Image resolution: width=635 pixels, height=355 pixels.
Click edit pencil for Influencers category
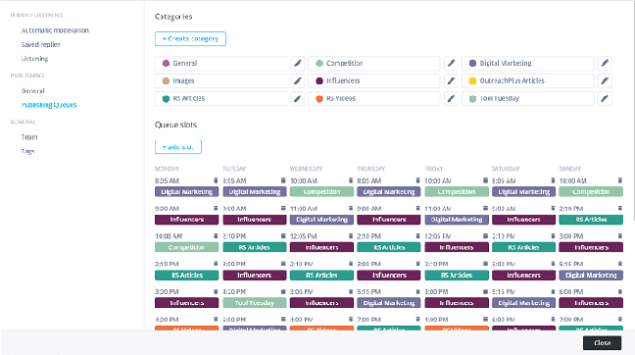click(451, 80)
